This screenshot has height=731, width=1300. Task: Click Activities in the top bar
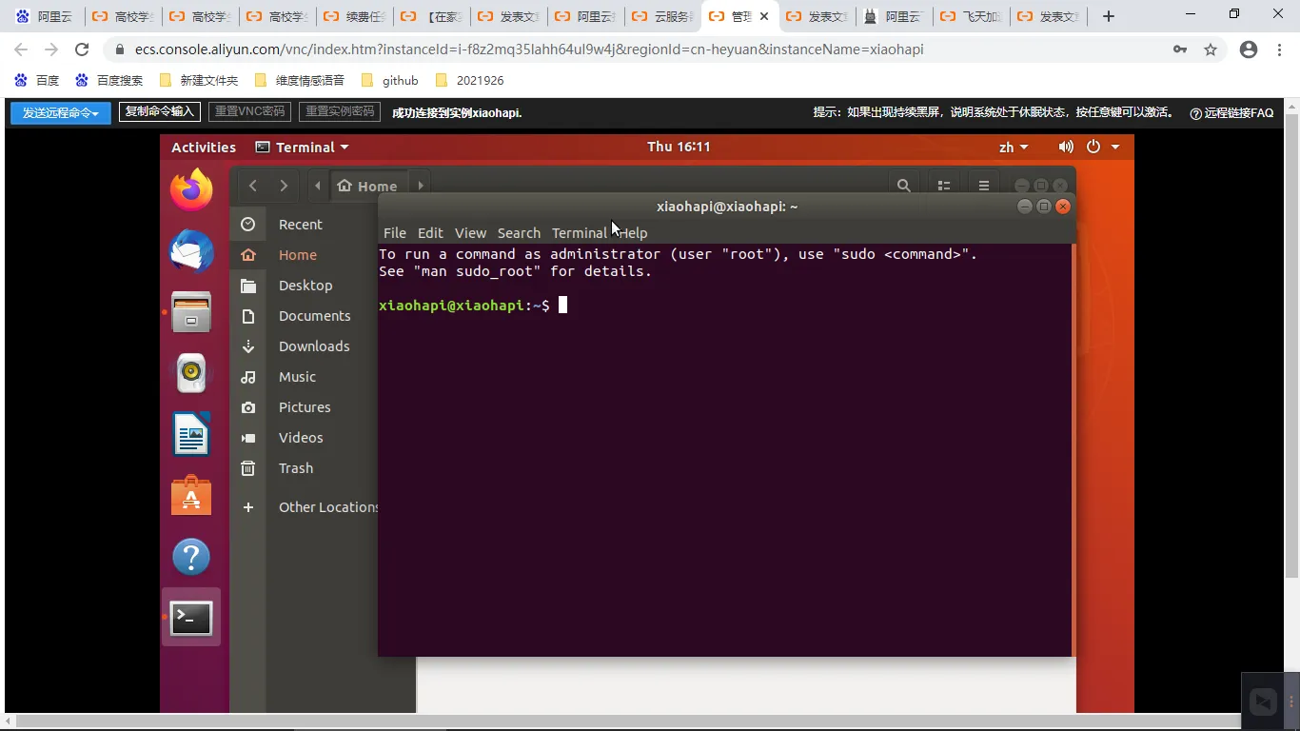204,147
